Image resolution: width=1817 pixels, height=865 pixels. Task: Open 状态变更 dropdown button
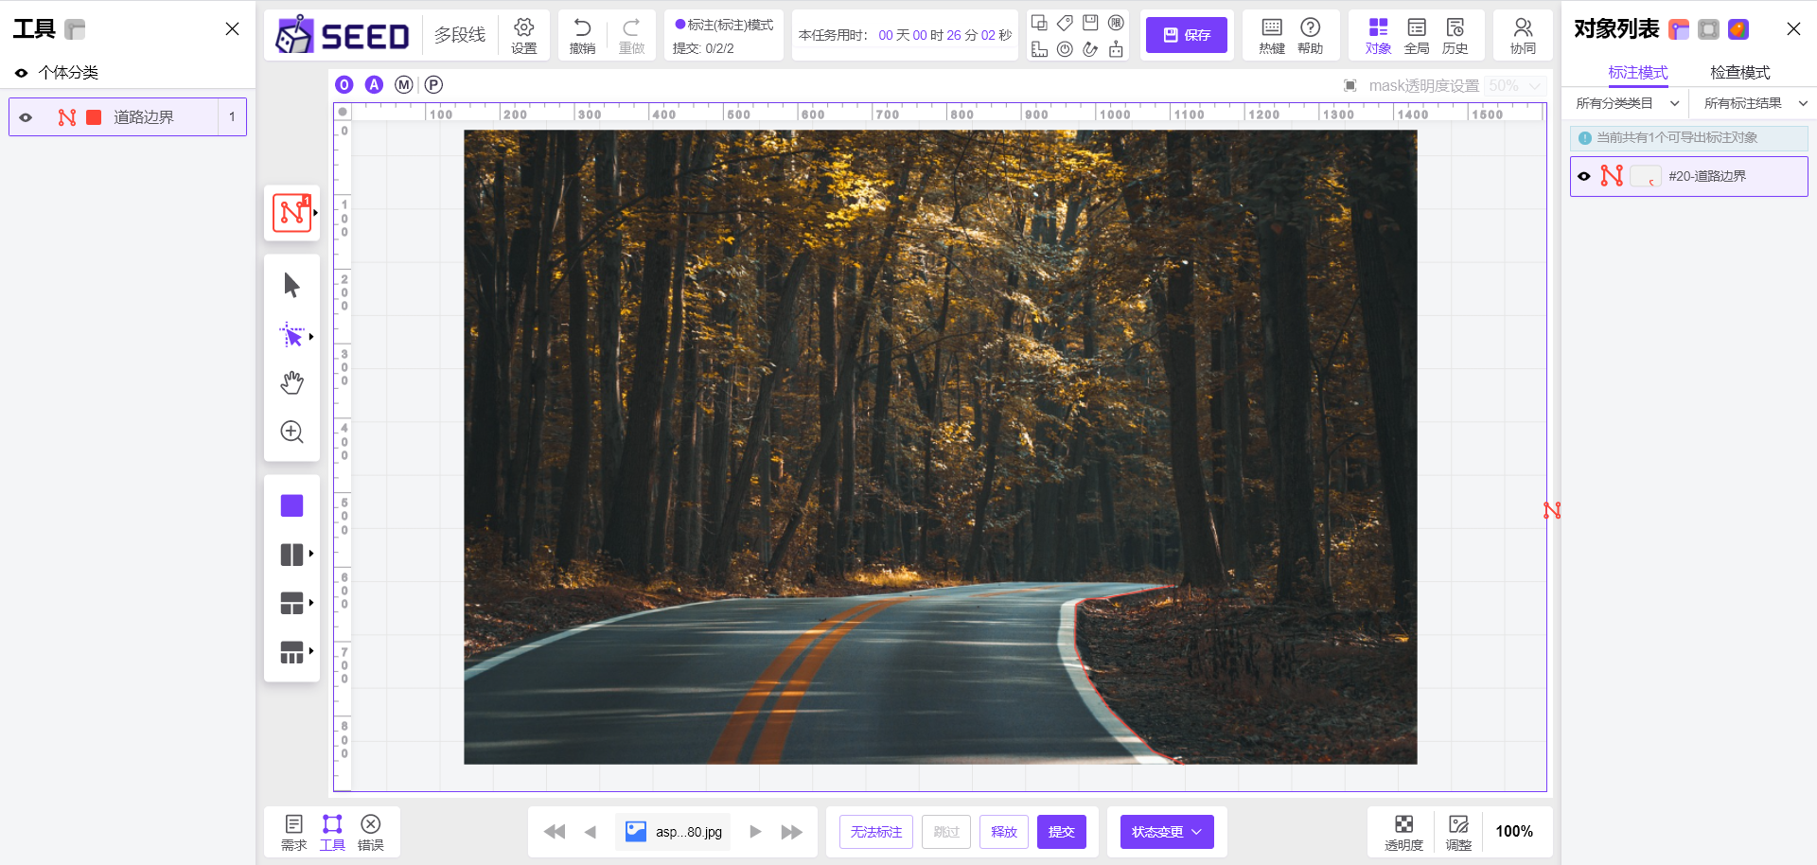(1167, 832)
